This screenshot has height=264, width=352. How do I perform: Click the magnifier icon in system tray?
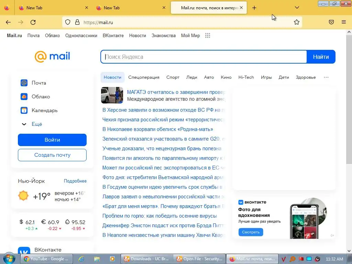293,259
